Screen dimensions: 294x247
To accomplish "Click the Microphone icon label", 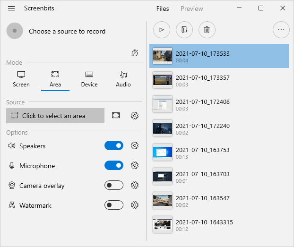I will click(12, 165).
